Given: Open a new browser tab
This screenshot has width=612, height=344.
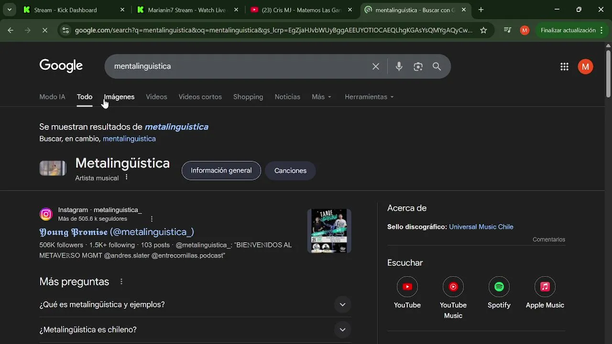Looking at the screenshot, I should tap(481, 10).
